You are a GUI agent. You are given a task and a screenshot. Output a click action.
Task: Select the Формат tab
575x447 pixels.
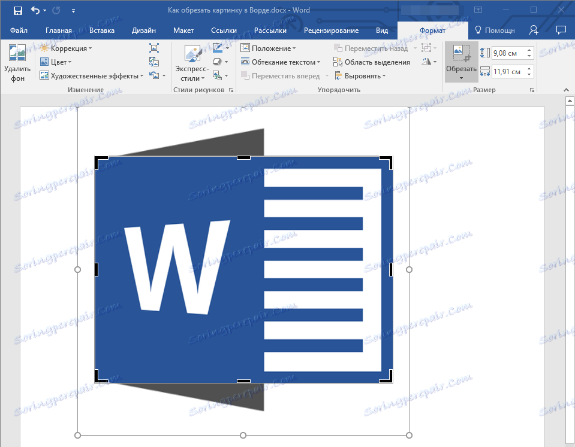coord(432,31)
